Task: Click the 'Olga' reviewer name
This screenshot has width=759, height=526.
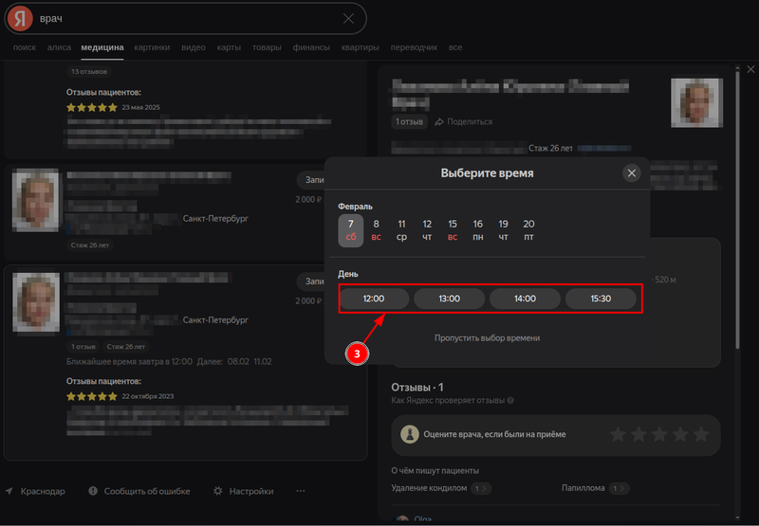Action: [423, 519]
